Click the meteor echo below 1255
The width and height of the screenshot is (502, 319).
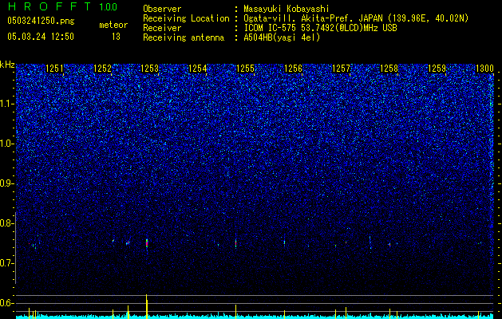235,243
